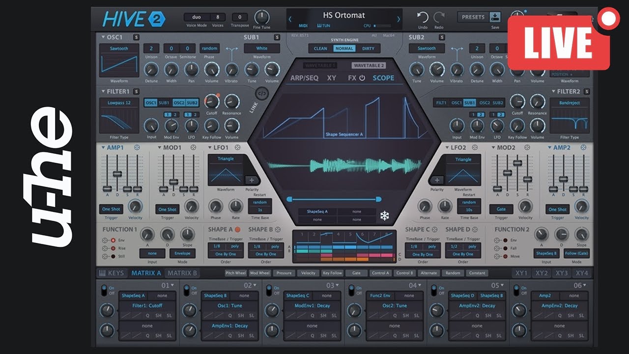Open Function 1 Envelope mode selector
The width and height of the screenshot is (629, 354).
(183, 254)
